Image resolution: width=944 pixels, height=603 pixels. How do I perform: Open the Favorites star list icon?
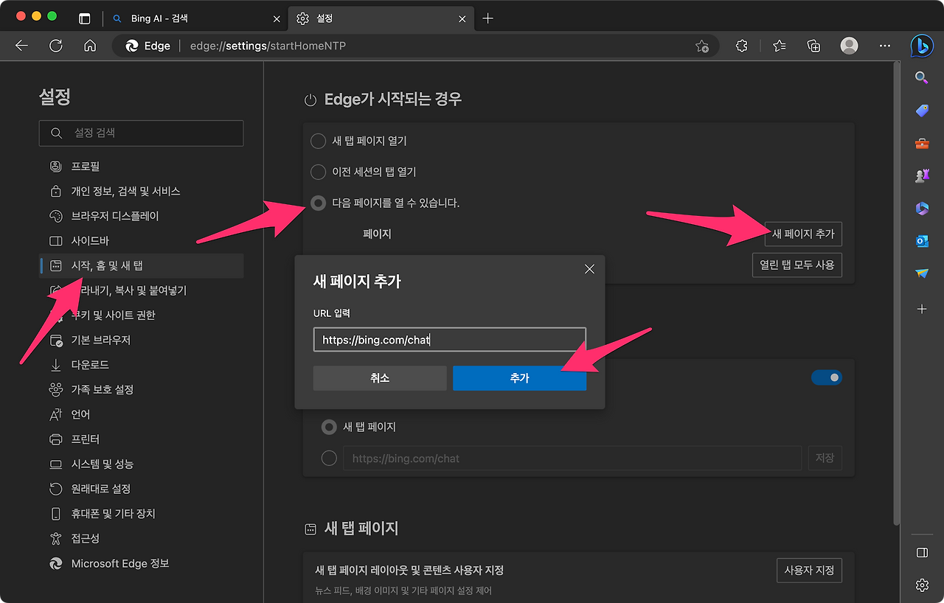point(779,45)
